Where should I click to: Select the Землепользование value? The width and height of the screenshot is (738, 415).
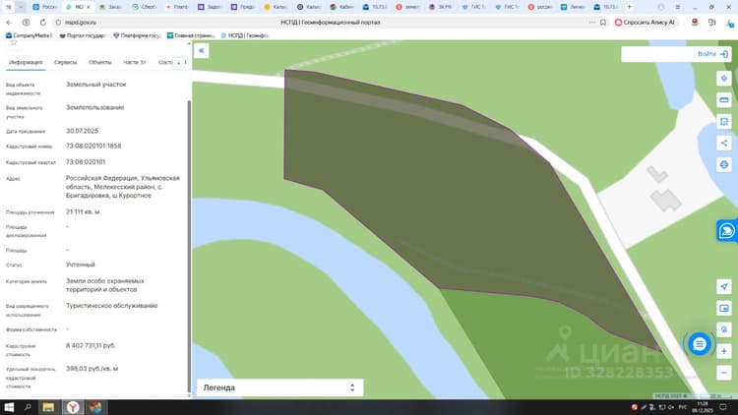[95, 107]
